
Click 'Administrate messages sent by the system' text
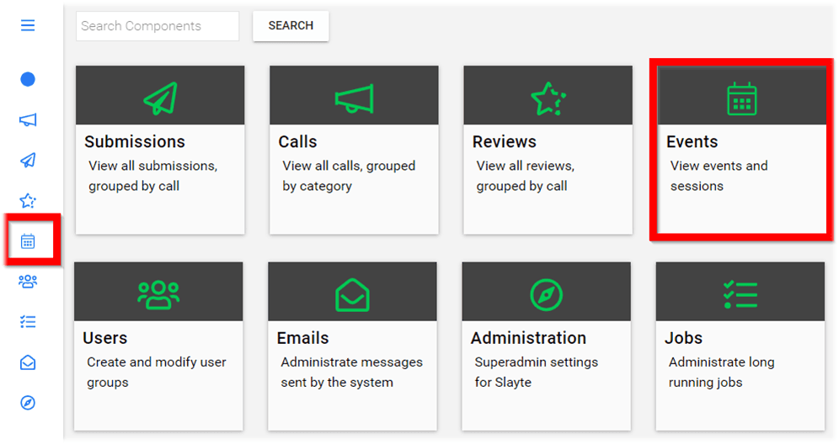point(351,372)
